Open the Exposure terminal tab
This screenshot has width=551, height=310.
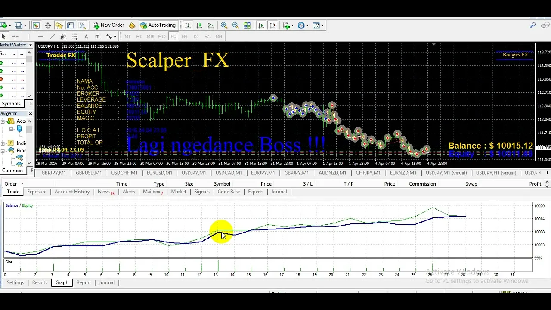(37, 192)
